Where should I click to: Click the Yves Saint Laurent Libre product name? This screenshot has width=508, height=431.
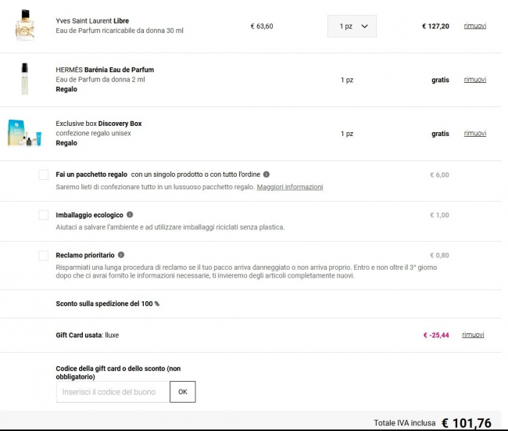click(92, 21)
